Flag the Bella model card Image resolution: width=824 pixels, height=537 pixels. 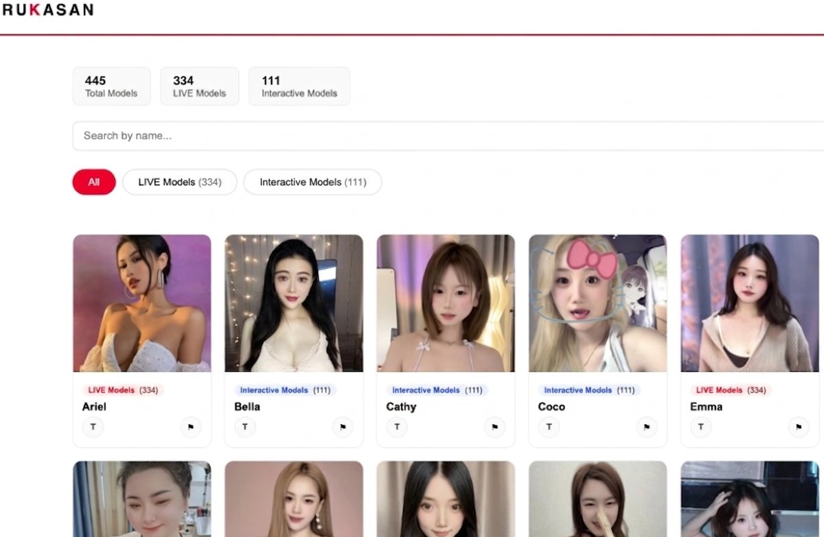click(x=343, y=427)
